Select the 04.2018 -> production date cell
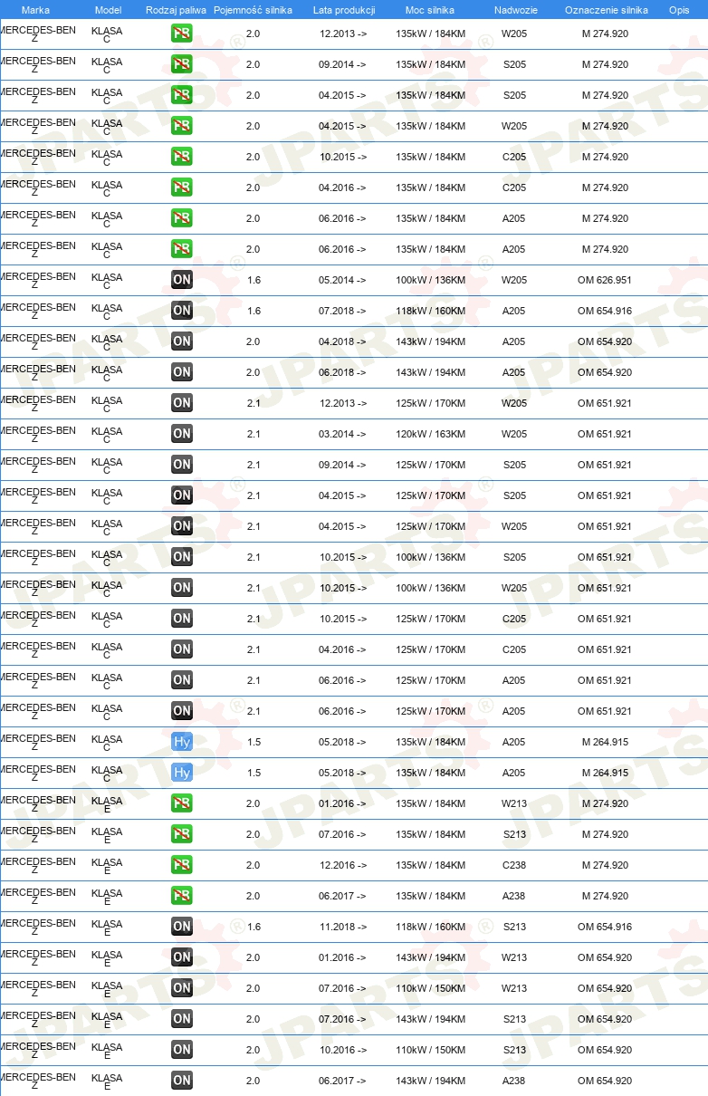The height and width of the screenshot is (1096, 708). click(x=343, y=342)
